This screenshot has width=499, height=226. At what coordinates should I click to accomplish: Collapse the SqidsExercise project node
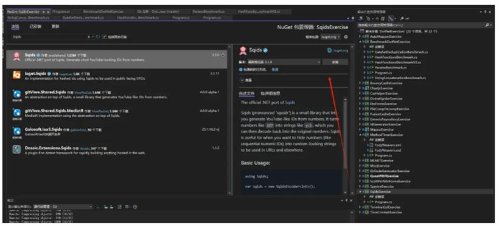click(x=360, y=192)
